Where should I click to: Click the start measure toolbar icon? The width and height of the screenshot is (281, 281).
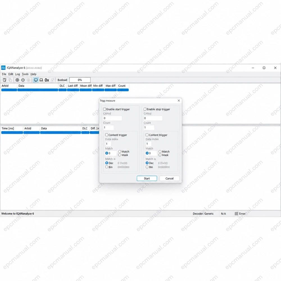click(x=17, y=80)
